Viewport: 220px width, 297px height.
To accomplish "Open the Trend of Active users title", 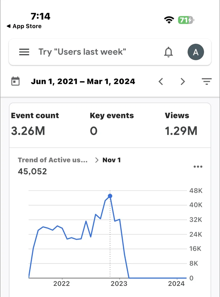I will (x=53, y=160).
